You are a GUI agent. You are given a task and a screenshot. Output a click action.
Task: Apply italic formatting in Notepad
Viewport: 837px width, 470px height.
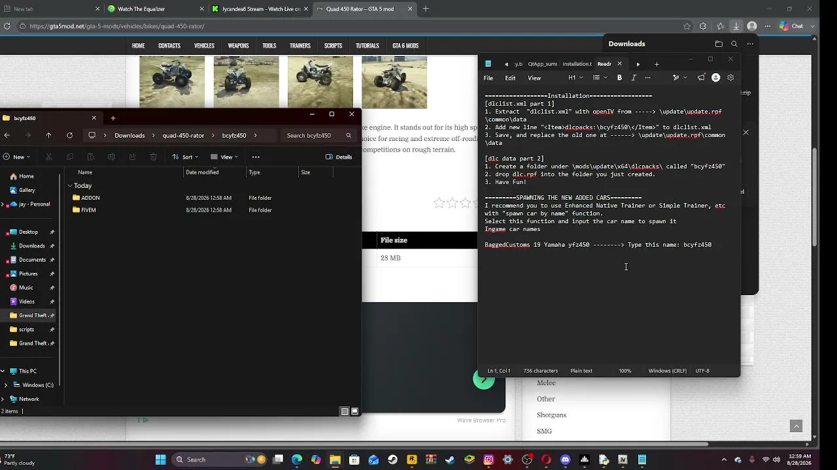click(x=633, y=78)
